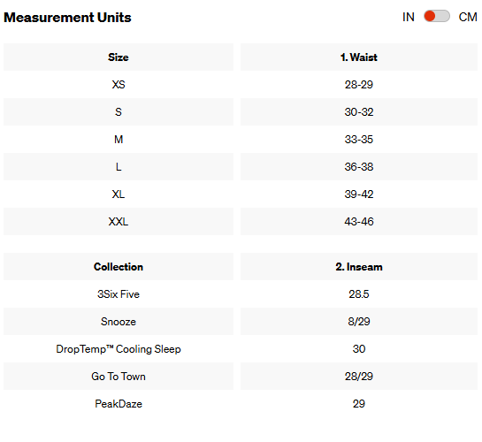Click the Size column header

point(119,57)
